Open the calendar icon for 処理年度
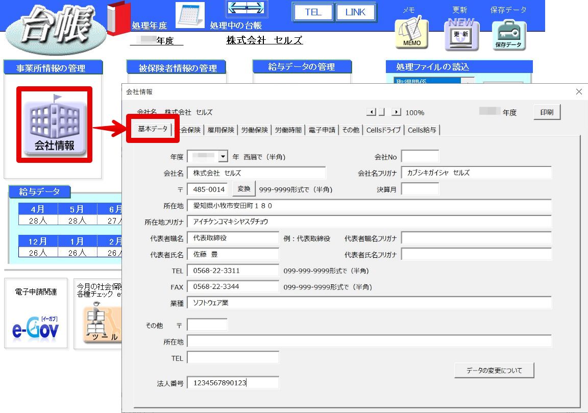This screenshot has width=588, height=413. [190, 15]
